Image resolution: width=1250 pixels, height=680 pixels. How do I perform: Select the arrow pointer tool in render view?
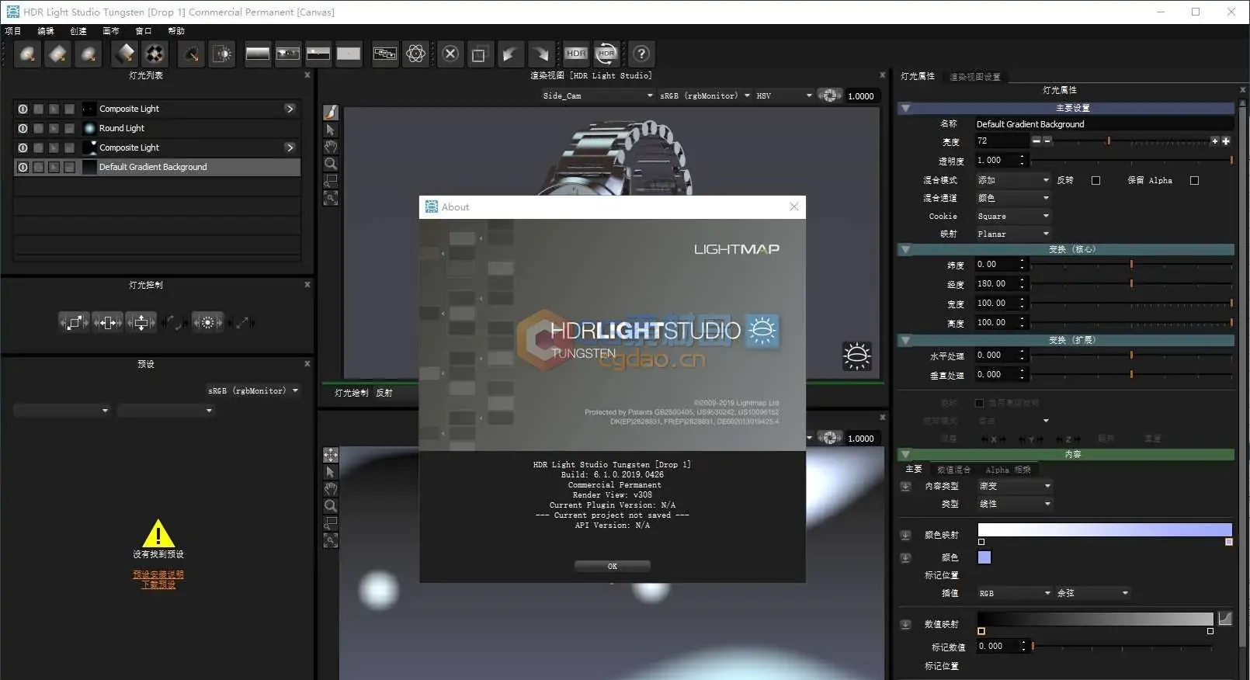pos(331,130)
